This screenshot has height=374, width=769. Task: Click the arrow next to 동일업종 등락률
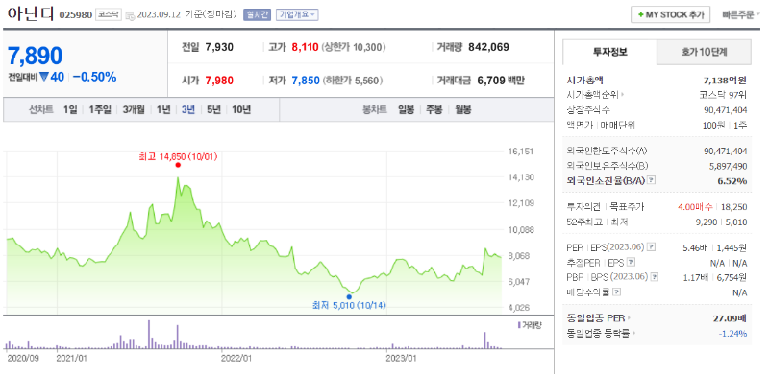(633, 334)
